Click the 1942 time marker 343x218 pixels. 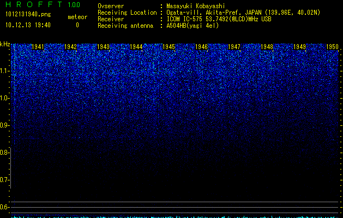71,47
